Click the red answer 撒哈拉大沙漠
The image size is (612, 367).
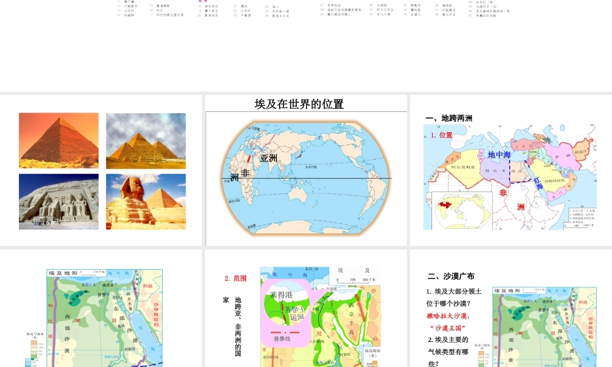448,316
